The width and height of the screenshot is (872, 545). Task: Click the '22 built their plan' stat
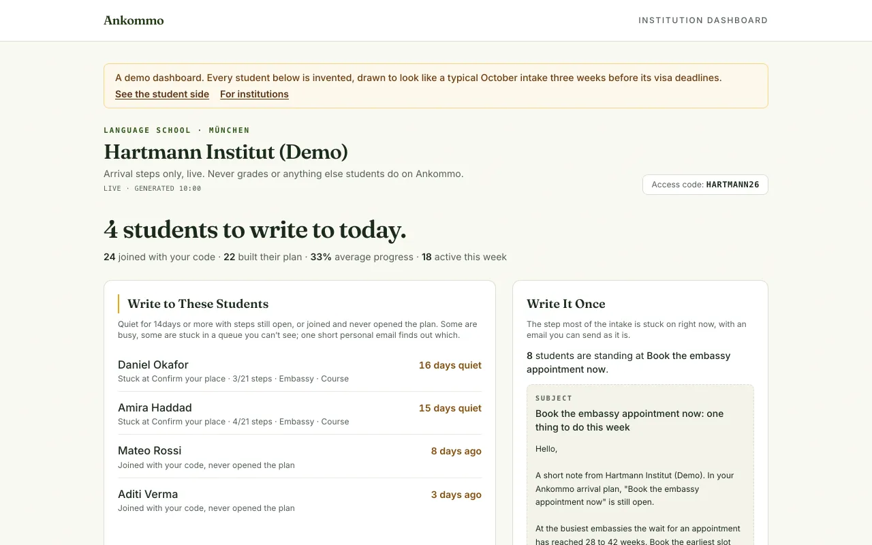point(263,257)
